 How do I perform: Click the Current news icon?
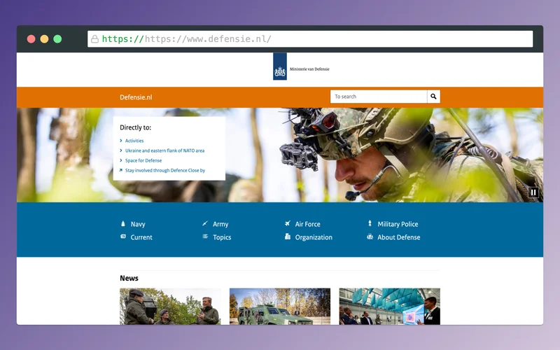click(123, 237)
